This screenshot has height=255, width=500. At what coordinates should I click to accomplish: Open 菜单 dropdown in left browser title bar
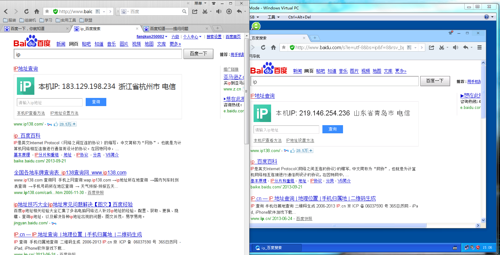click(200, 3)
